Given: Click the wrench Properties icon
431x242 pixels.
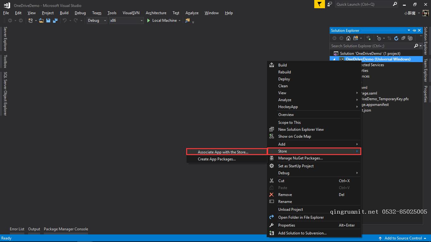Looking at the screenshot, I should (271, 225).
